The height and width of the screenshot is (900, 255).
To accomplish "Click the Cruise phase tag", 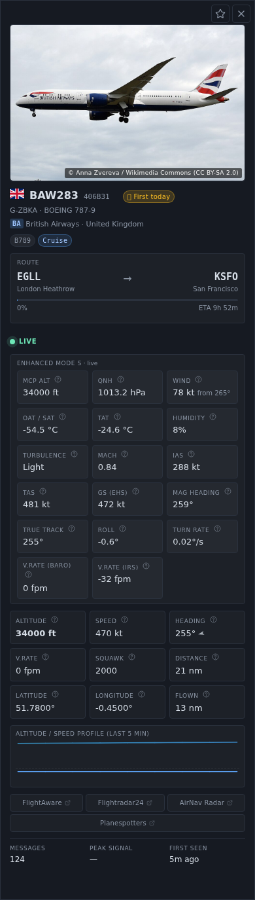I will (55, 240).
